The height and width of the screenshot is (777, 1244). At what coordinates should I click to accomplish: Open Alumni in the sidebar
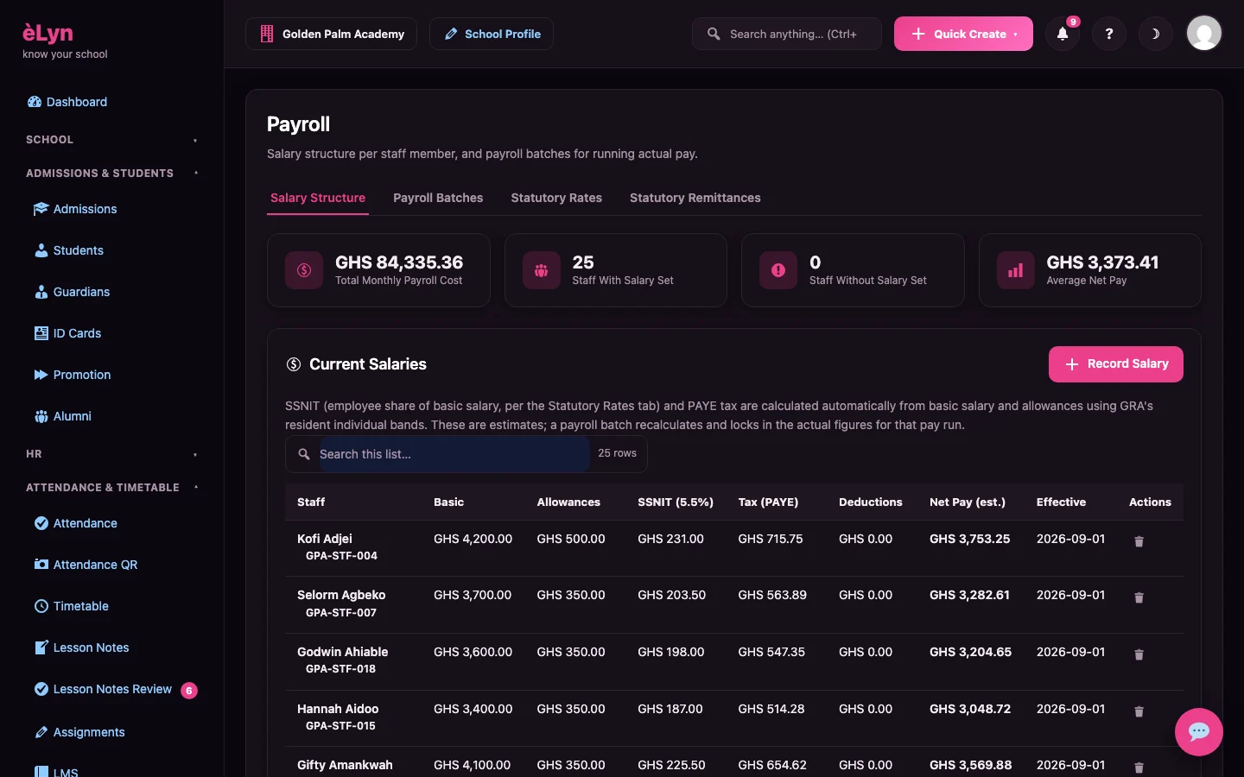(63, 416)
